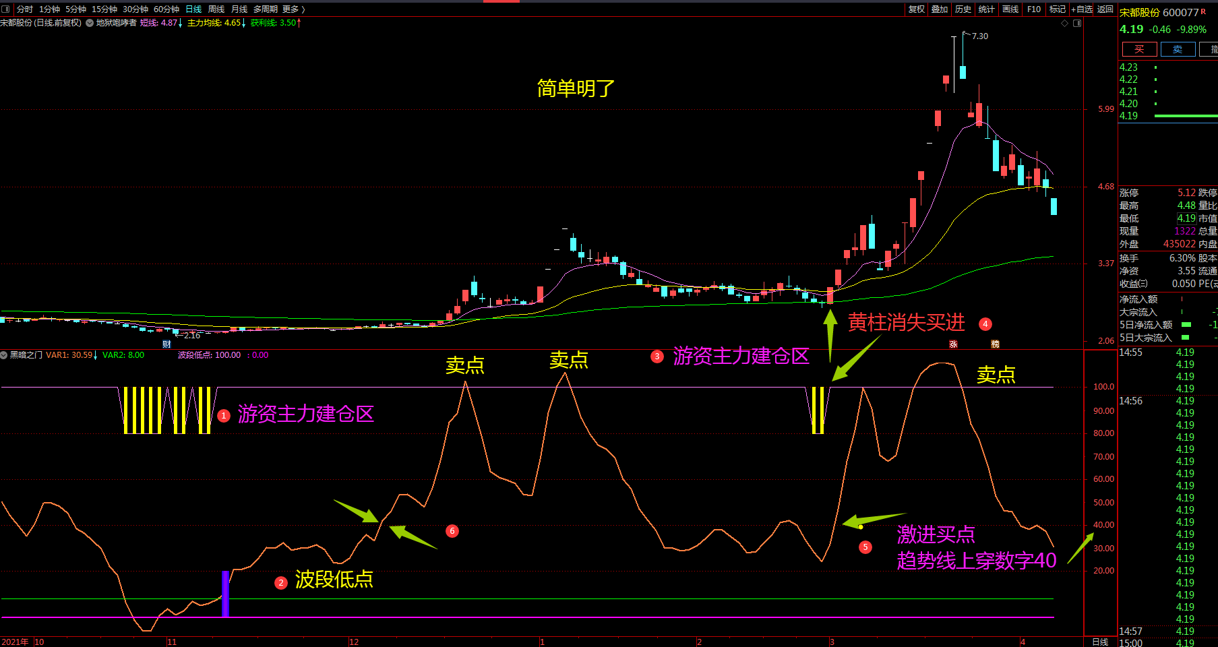Click the ask price level 4.23
1218x647 pixels.
click(1128, 67)
